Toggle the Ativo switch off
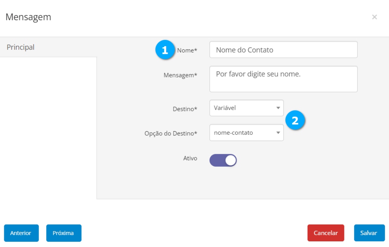The image size is (389, 247). pyautogui.click(x=223, y=160)
